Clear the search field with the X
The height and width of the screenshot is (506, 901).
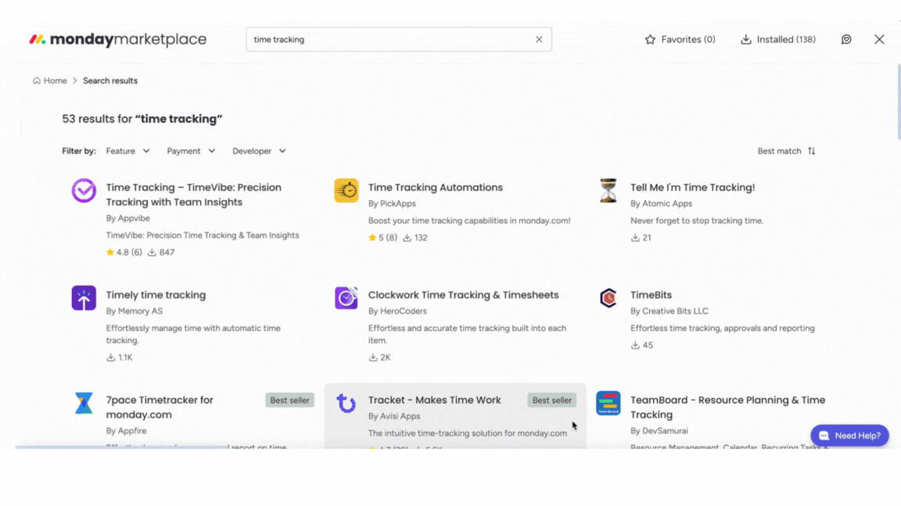tap(539, 40)
